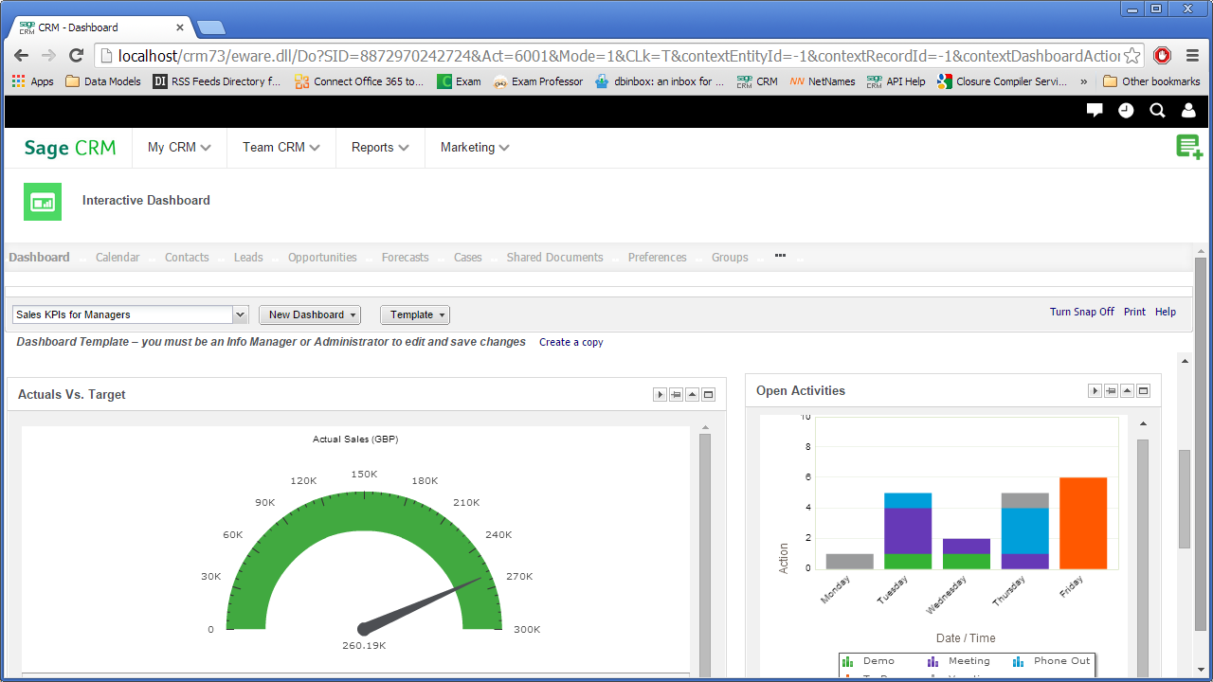
Task: Open the Sales KPIs for Managers dropdown
Action: coord(131,314)
